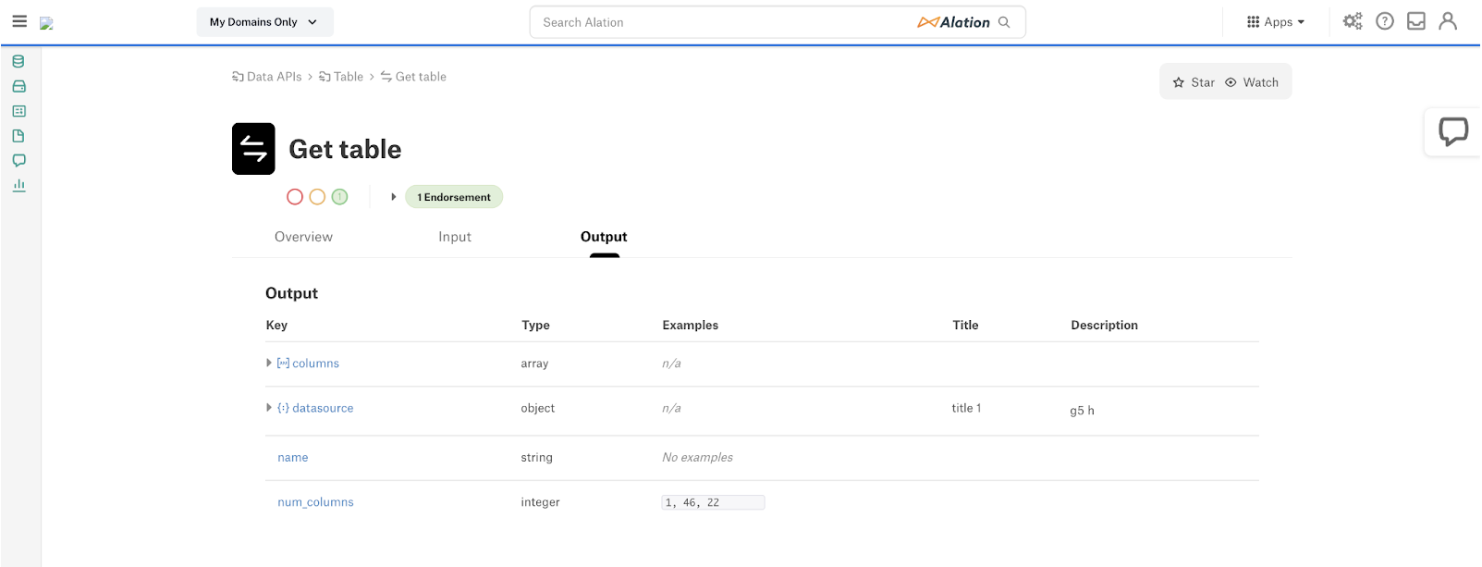Screen dimensions: 1482x567
Task: Click the Examples column header
Action: pyautogui.click(x=690, y=326)
